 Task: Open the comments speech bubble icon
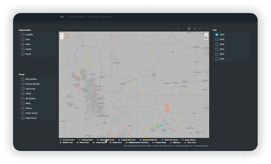point(201,29)
